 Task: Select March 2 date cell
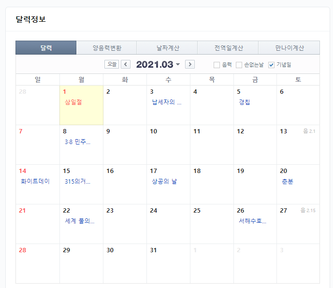[125, 105]
